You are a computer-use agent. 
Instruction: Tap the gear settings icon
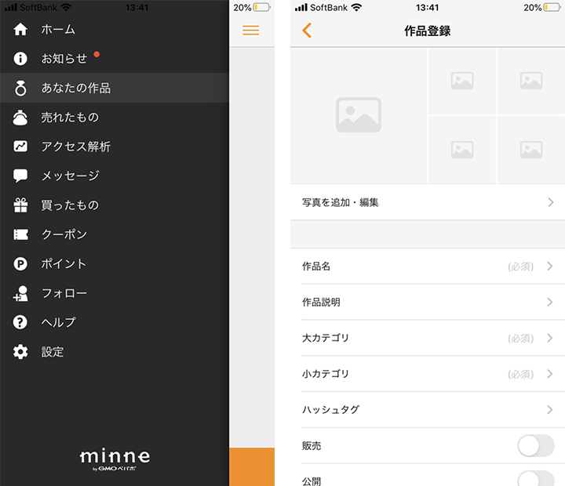click(x=20, y=352)
